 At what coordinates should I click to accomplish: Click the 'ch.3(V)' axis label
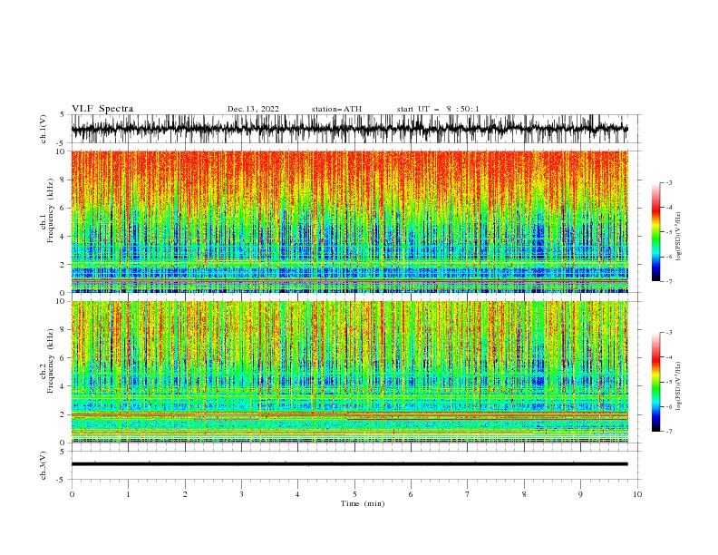click(x=44, y=465)
